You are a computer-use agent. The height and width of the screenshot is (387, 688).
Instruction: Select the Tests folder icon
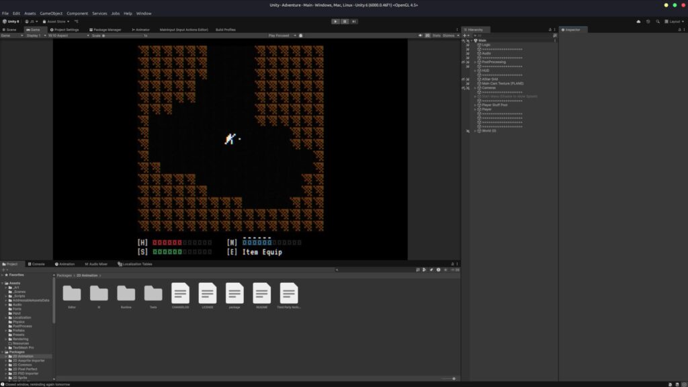[153, 293]
